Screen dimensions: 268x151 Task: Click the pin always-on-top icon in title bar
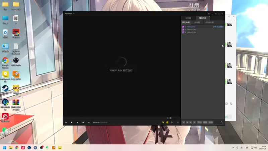209,14
